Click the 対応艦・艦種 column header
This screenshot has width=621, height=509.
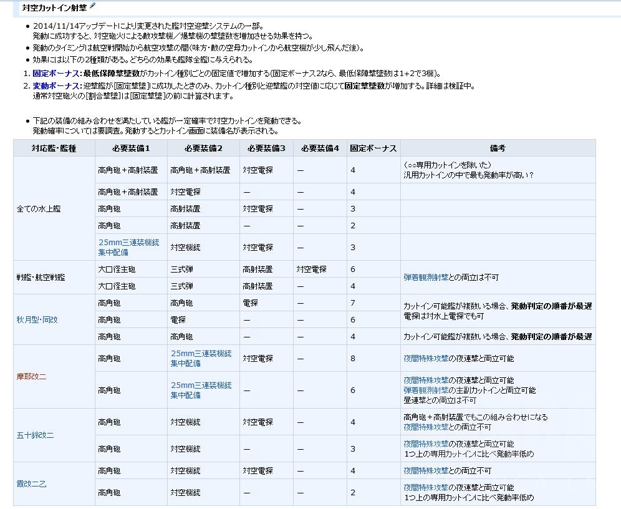[54, 148]
